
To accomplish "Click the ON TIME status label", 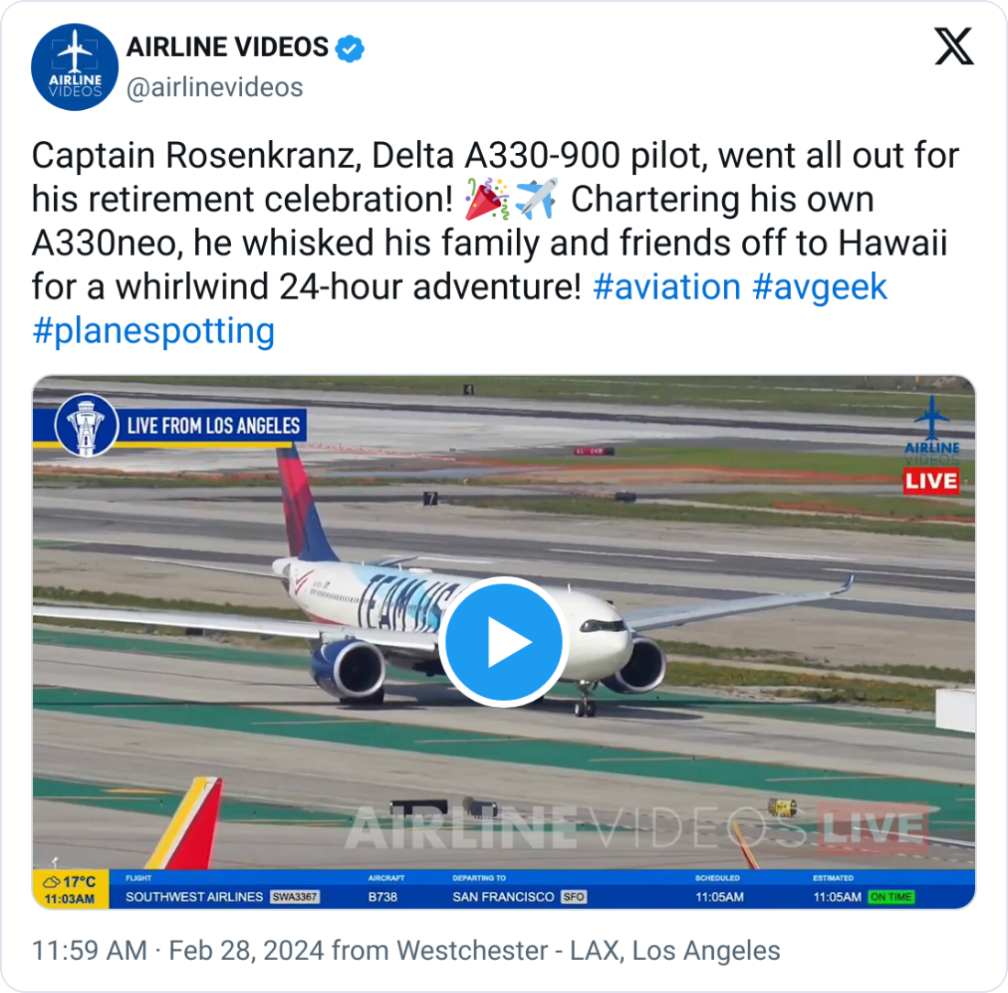I will pos(891,897).
